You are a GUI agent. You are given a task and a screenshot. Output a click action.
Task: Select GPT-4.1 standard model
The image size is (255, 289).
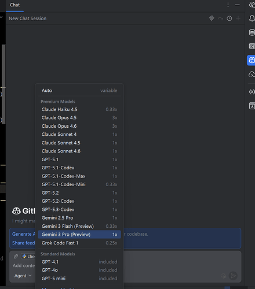79,262
